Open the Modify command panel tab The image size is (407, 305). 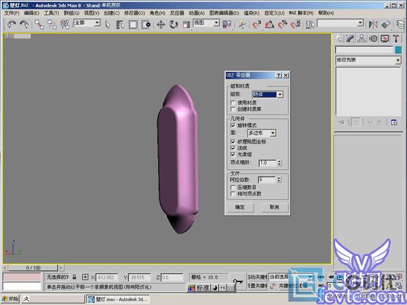(351, 39)
